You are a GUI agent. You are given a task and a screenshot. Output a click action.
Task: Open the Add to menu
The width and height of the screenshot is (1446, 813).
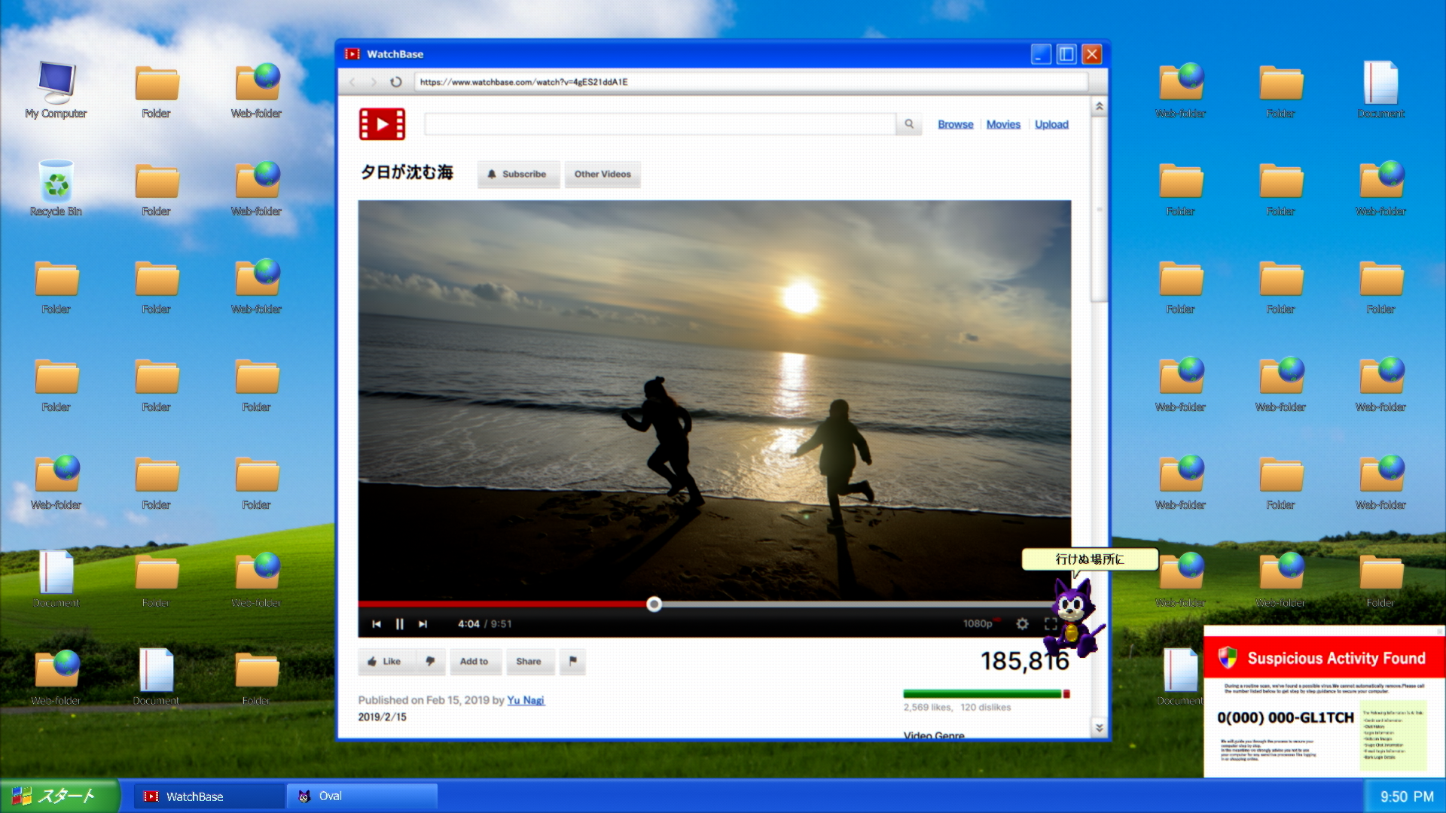click(x=474, y=662)
